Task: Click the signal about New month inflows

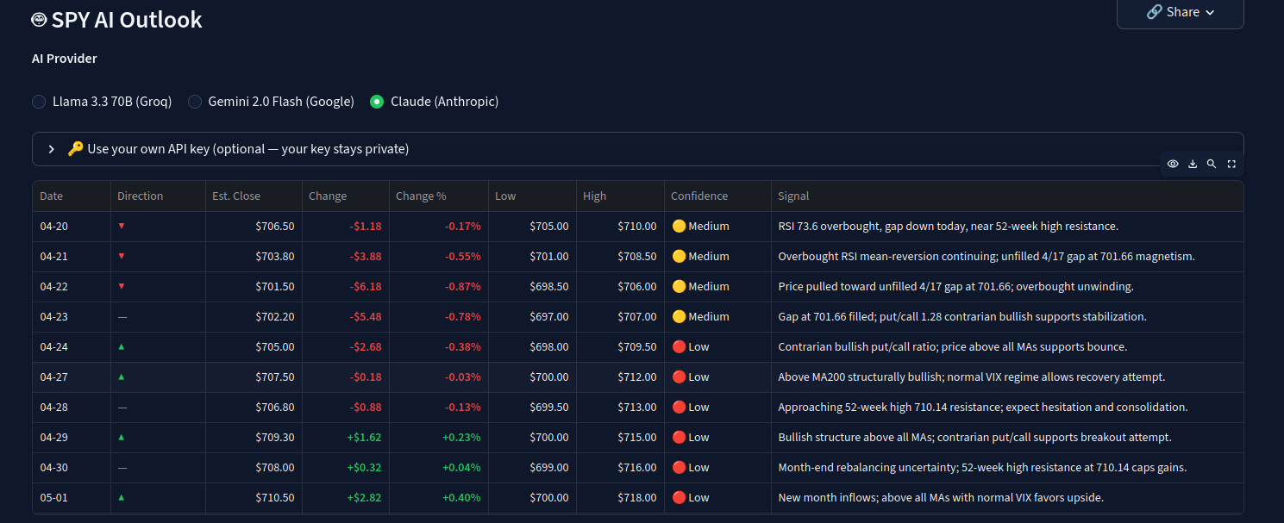Action: pos(941,498)
